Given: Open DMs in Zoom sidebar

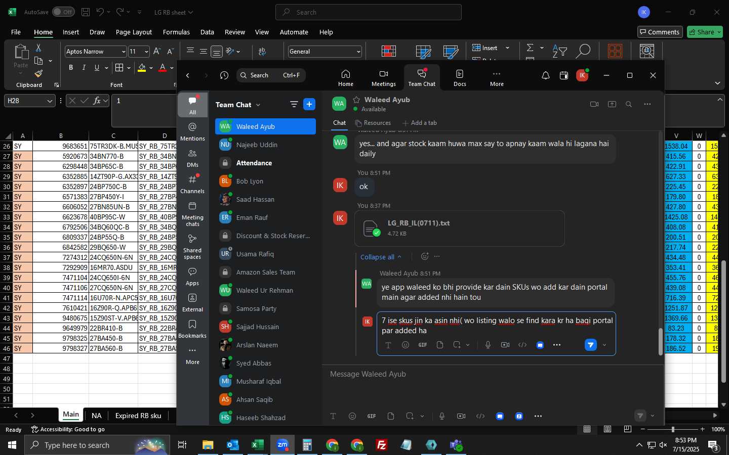Looking at the screenshot, I should (192, 157).
